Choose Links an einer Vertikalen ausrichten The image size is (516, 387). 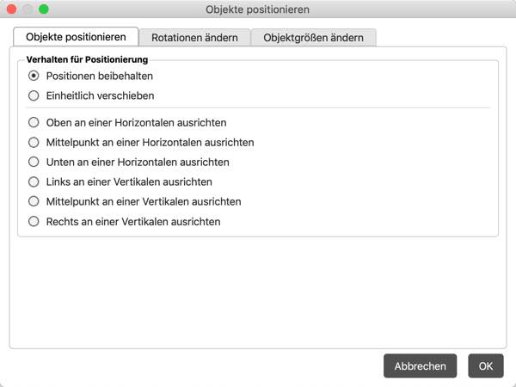click(34, 182)
